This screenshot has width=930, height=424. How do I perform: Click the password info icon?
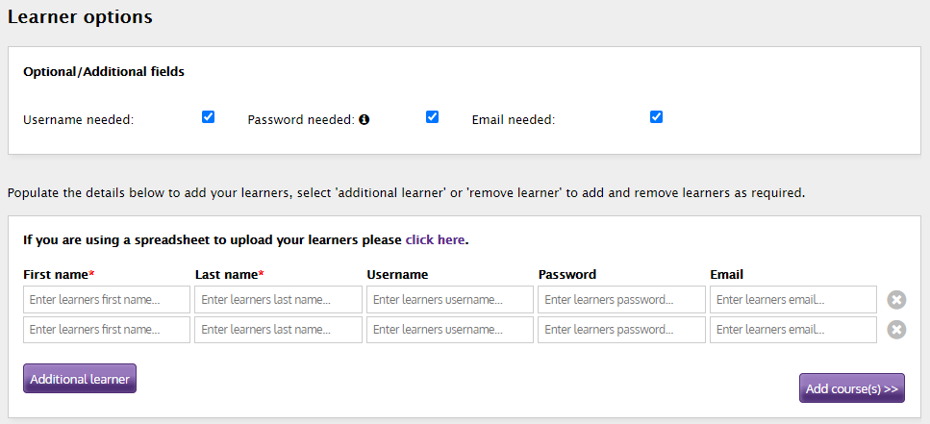point(364,120)
